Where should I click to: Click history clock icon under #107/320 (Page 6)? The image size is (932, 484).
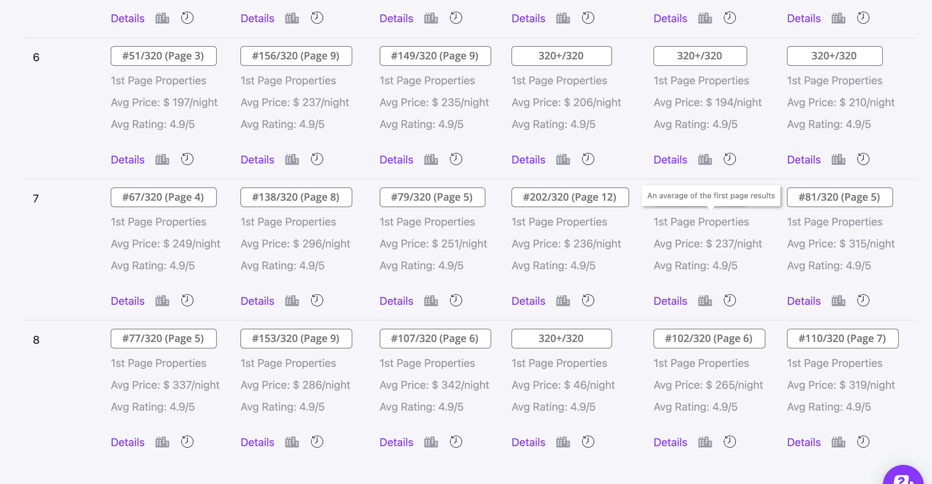[455, 442]
